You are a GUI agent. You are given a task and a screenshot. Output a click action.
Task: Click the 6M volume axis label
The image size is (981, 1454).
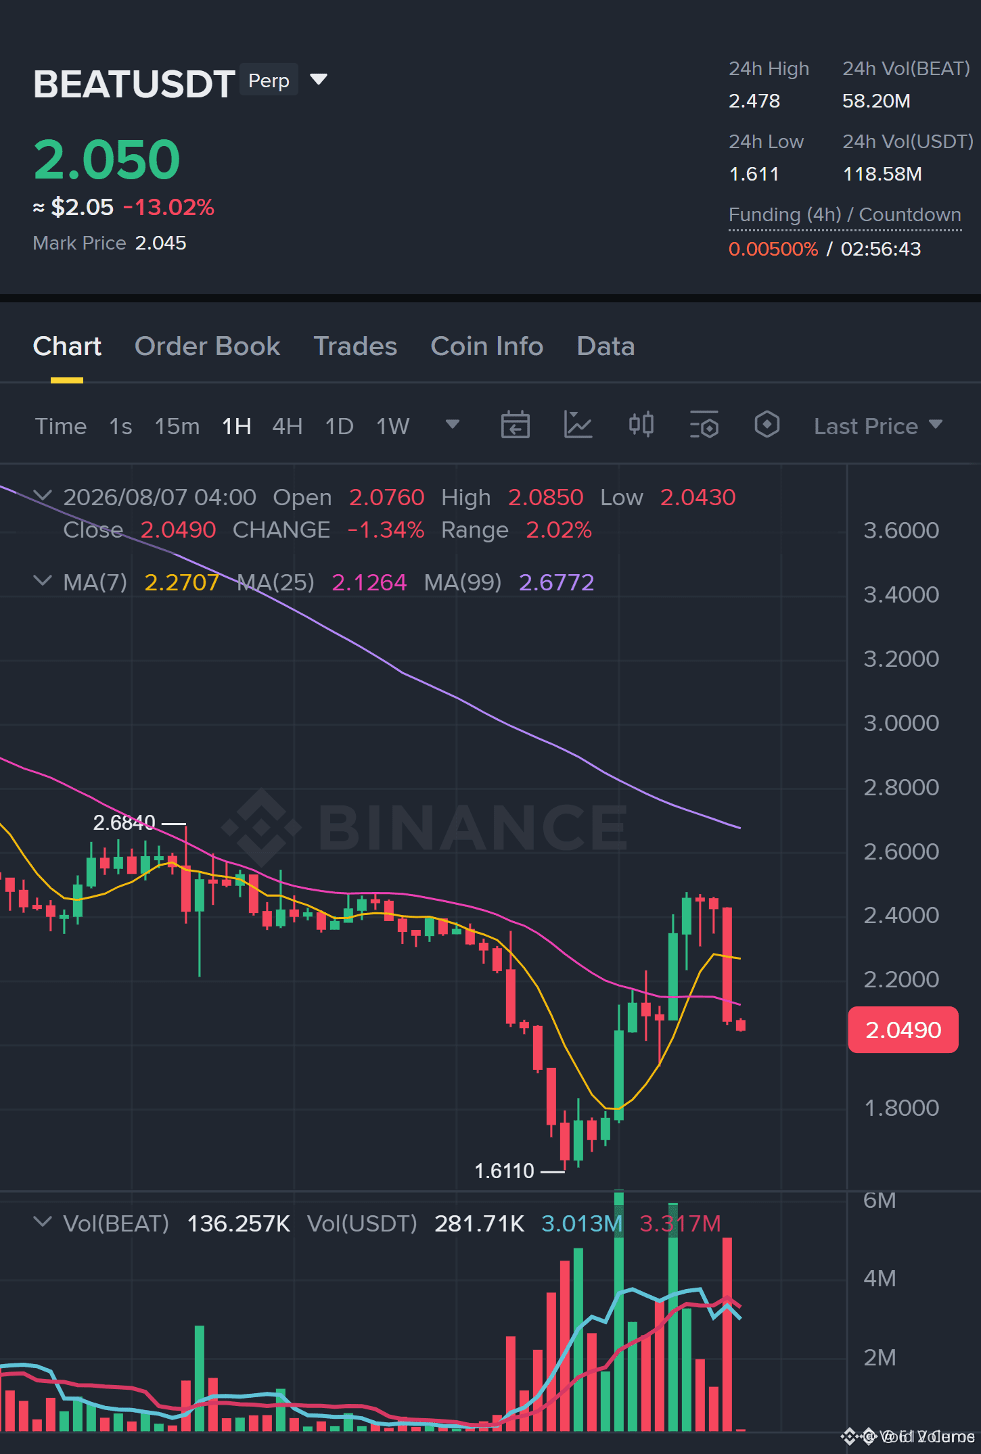[x=880, y=1200]
